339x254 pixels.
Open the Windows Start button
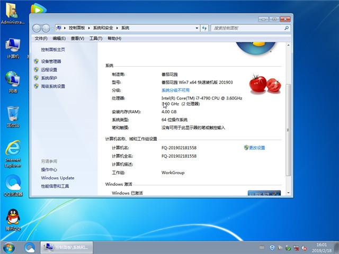[x=9, y=248]
